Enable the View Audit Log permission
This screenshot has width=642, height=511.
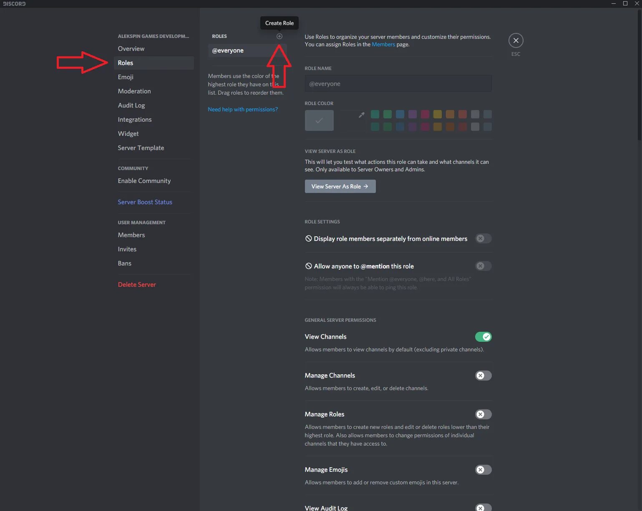point(483,508)
